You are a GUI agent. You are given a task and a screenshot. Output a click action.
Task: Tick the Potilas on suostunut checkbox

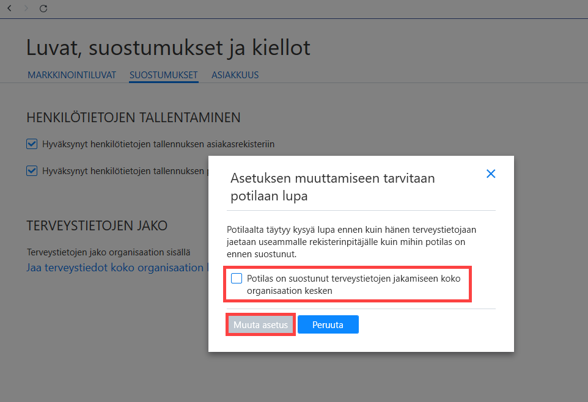tap(237, 278)
